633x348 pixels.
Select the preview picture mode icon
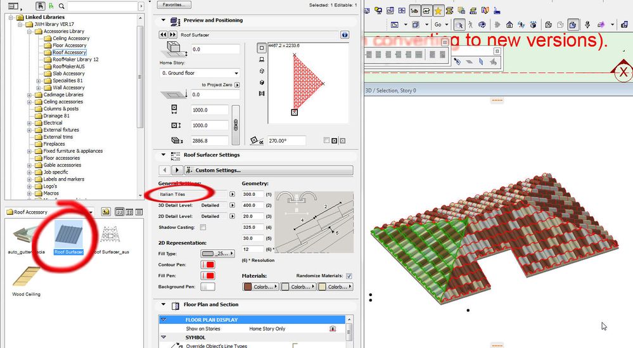point(262,93)
